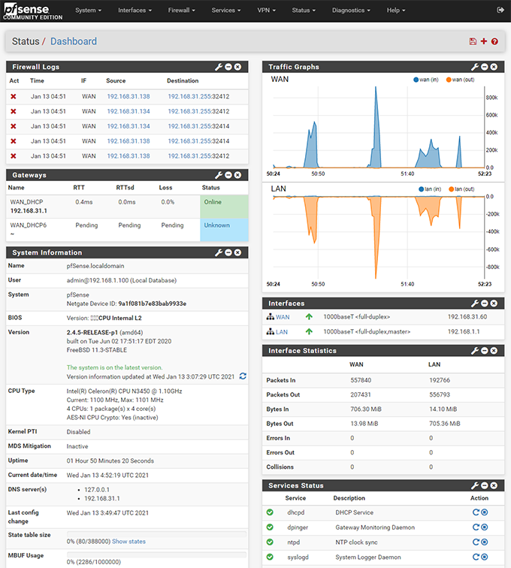Open Interfaces widget settings wrench
This screenshot has width=511, height=568.
tap(475, 304)
